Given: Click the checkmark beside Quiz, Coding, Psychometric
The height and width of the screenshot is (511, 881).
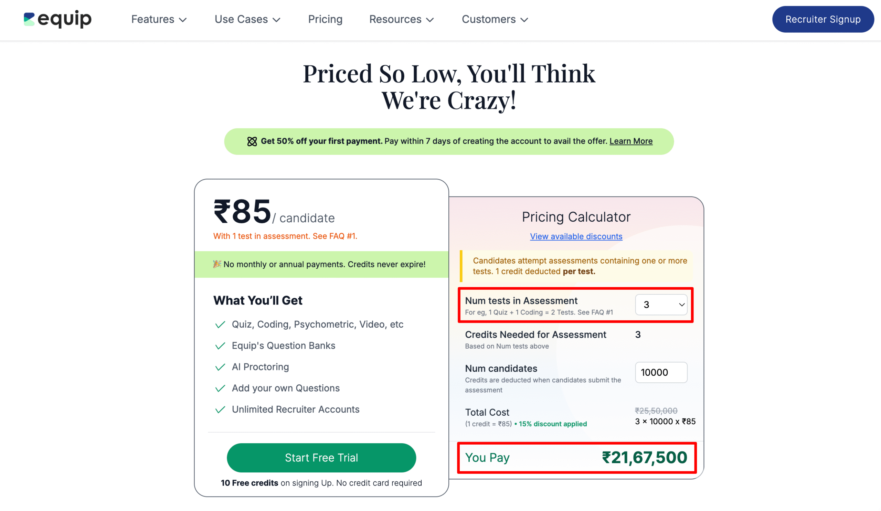Looking at the screenshot, I should [220, 325].
